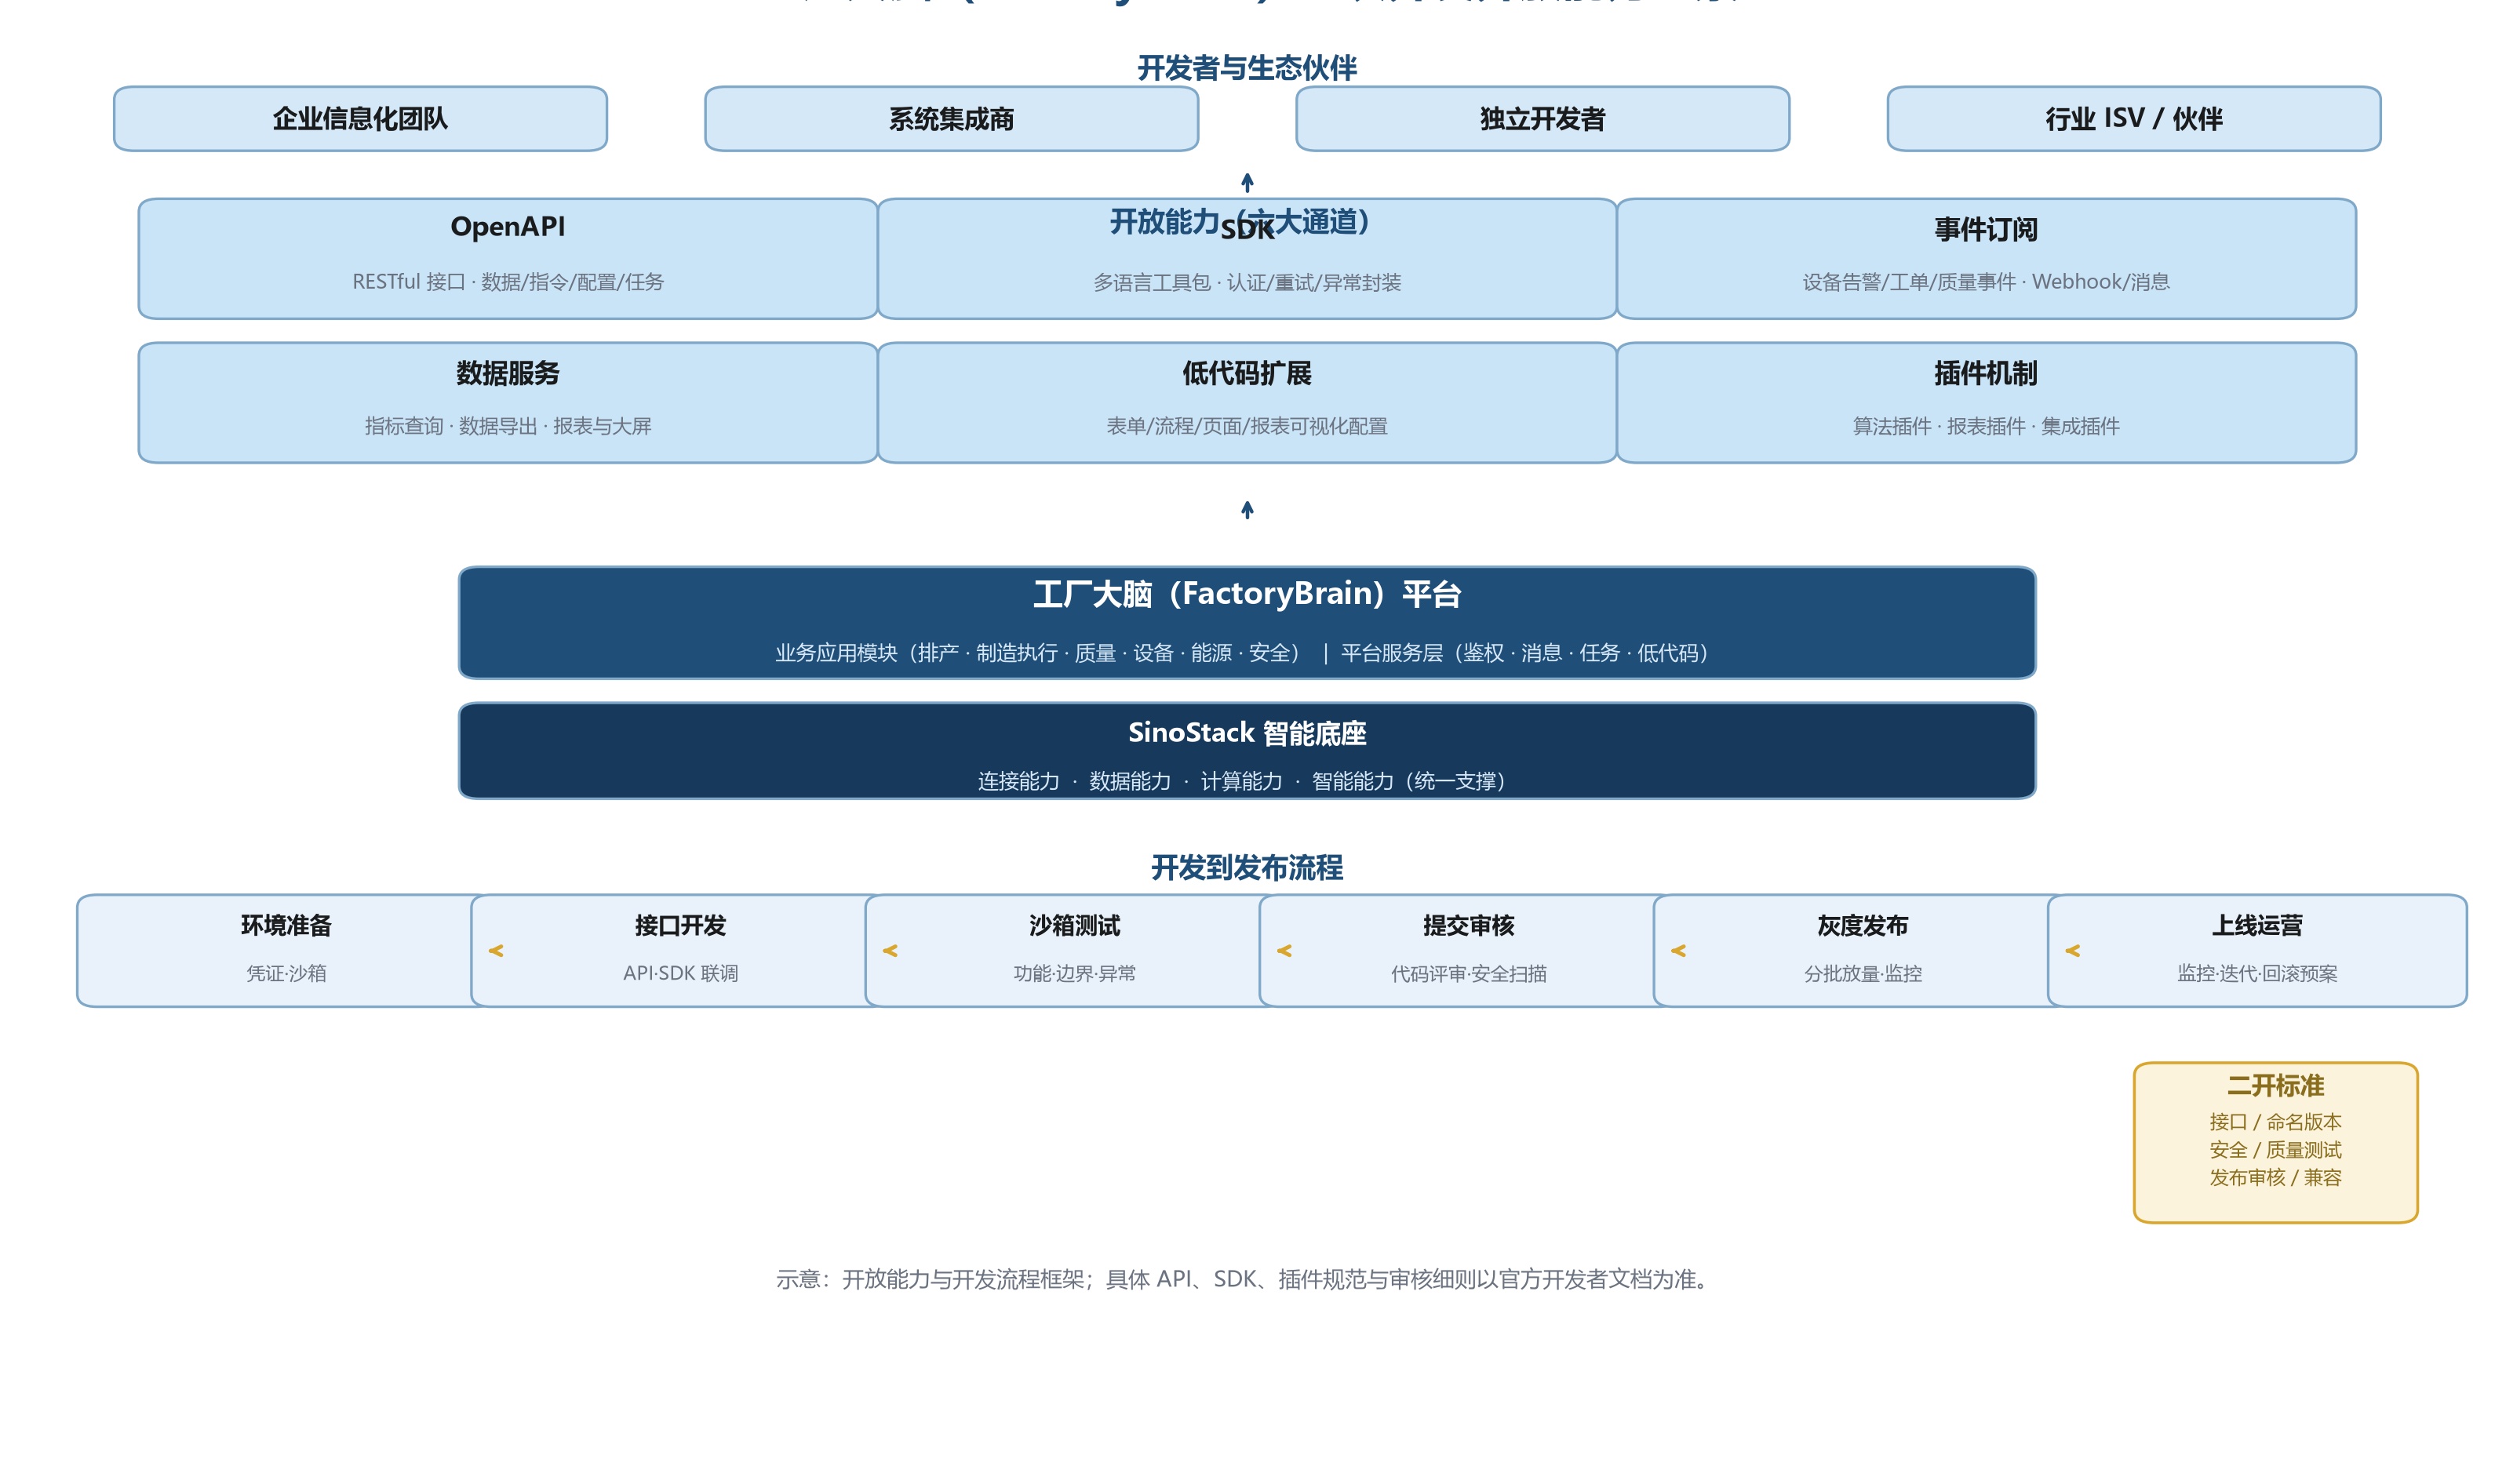Click 安全 / 质量测试 line
Viewport: 2495px width, 1484px height.
point(2275,1150)
